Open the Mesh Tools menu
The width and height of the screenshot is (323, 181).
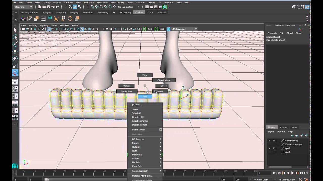[x=102, y=3]
